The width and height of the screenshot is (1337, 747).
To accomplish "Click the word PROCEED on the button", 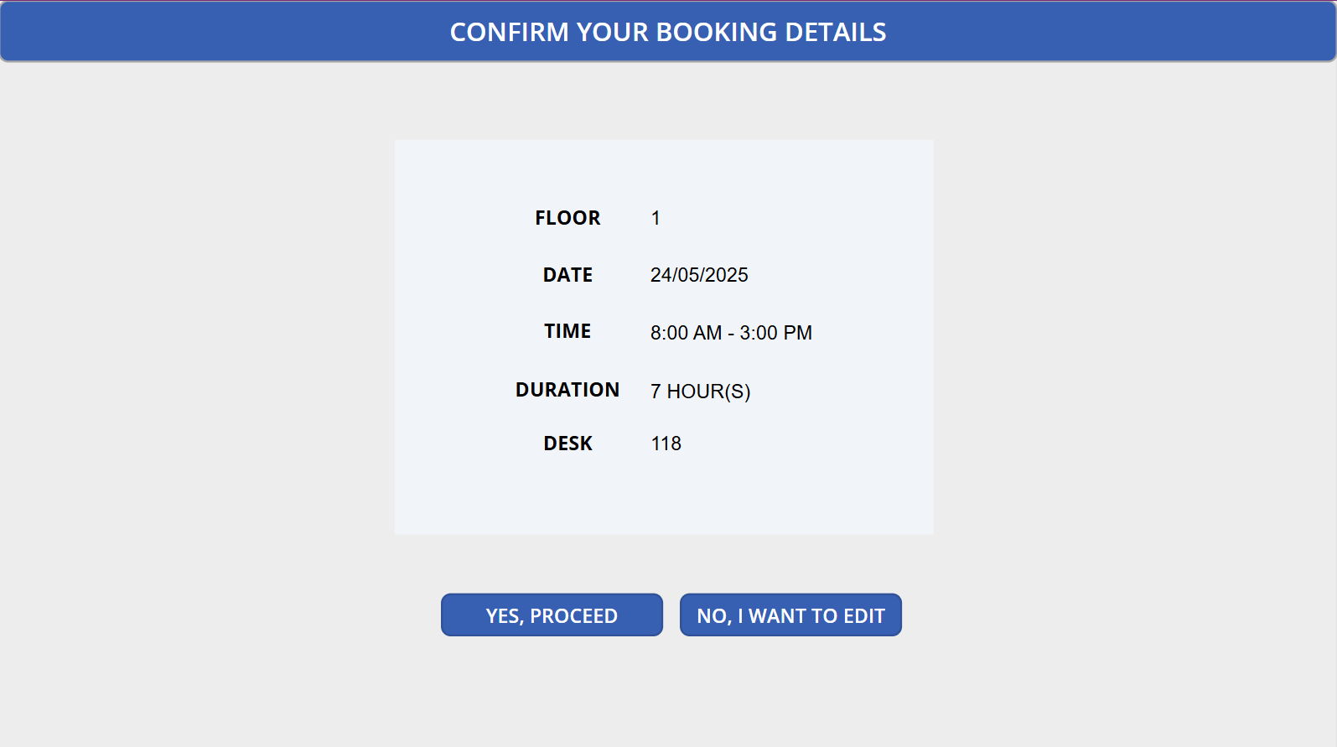I will point(573,616).
